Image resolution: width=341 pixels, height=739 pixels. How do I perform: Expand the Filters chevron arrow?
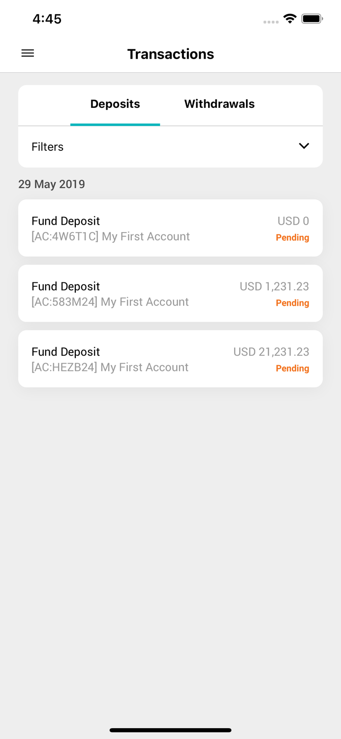(304, 146)
